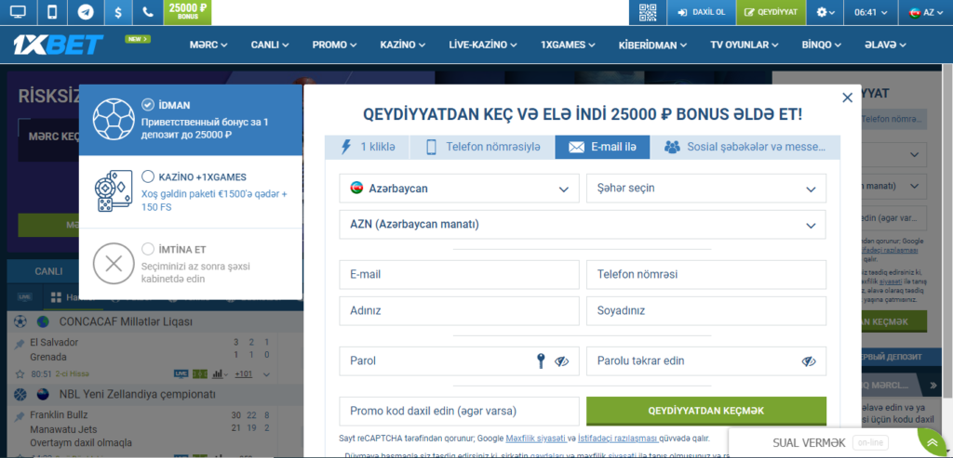
Task: Select the KAZİNO +1XGAMES bonus option
Action: 191,191
